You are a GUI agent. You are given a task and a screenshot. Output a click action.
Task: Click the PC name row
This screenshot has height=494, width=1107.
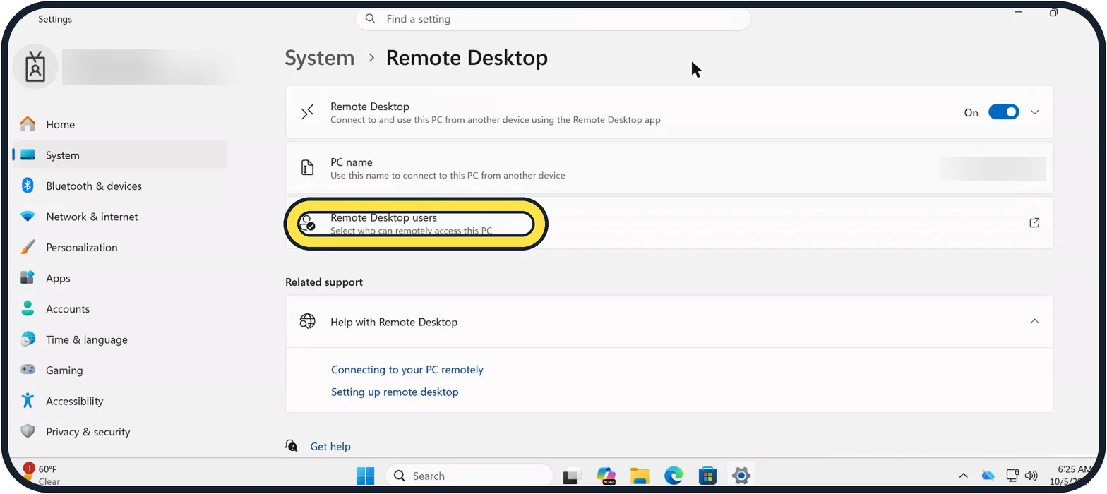point(669,168)
